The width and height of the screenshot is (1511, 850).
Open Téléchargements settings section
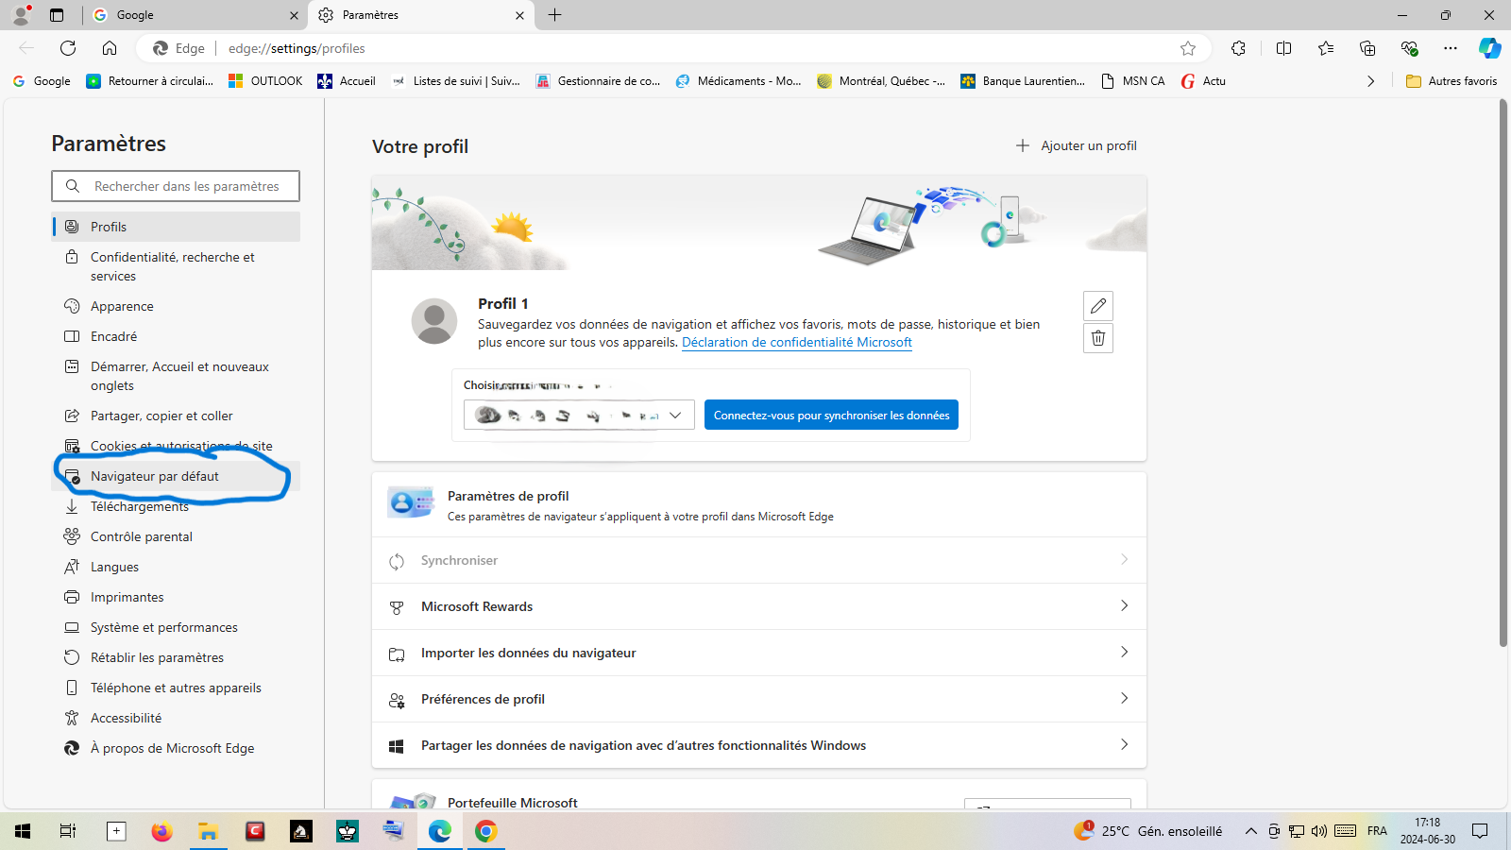click(176, 506)
